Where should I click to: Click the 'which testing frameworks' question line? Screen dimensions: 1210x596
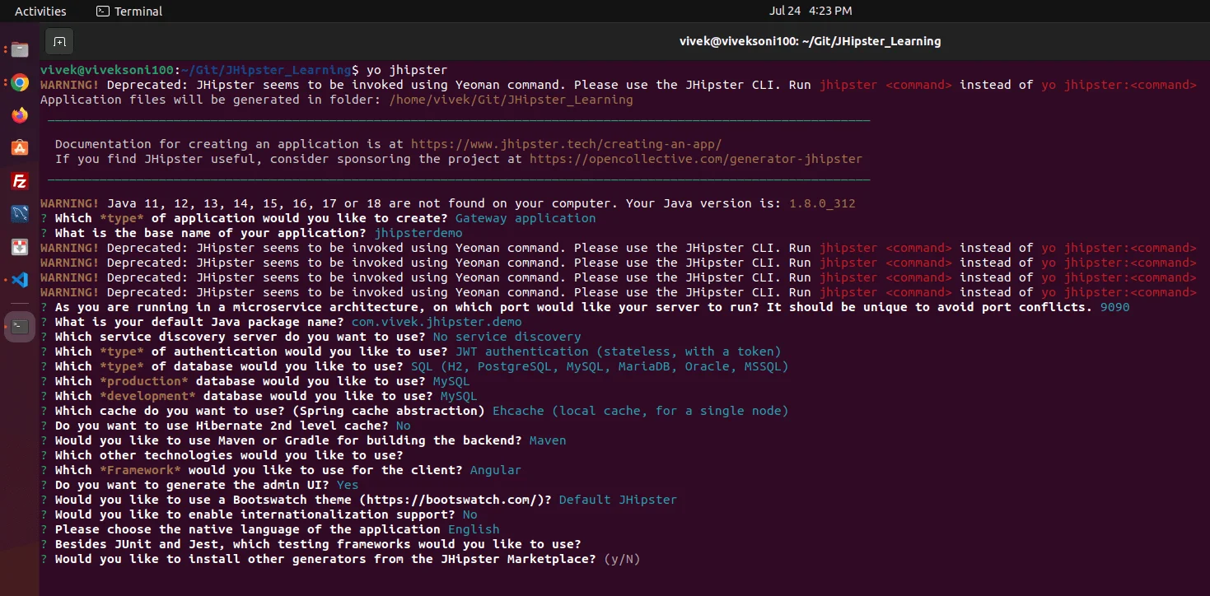coord(318,544)
